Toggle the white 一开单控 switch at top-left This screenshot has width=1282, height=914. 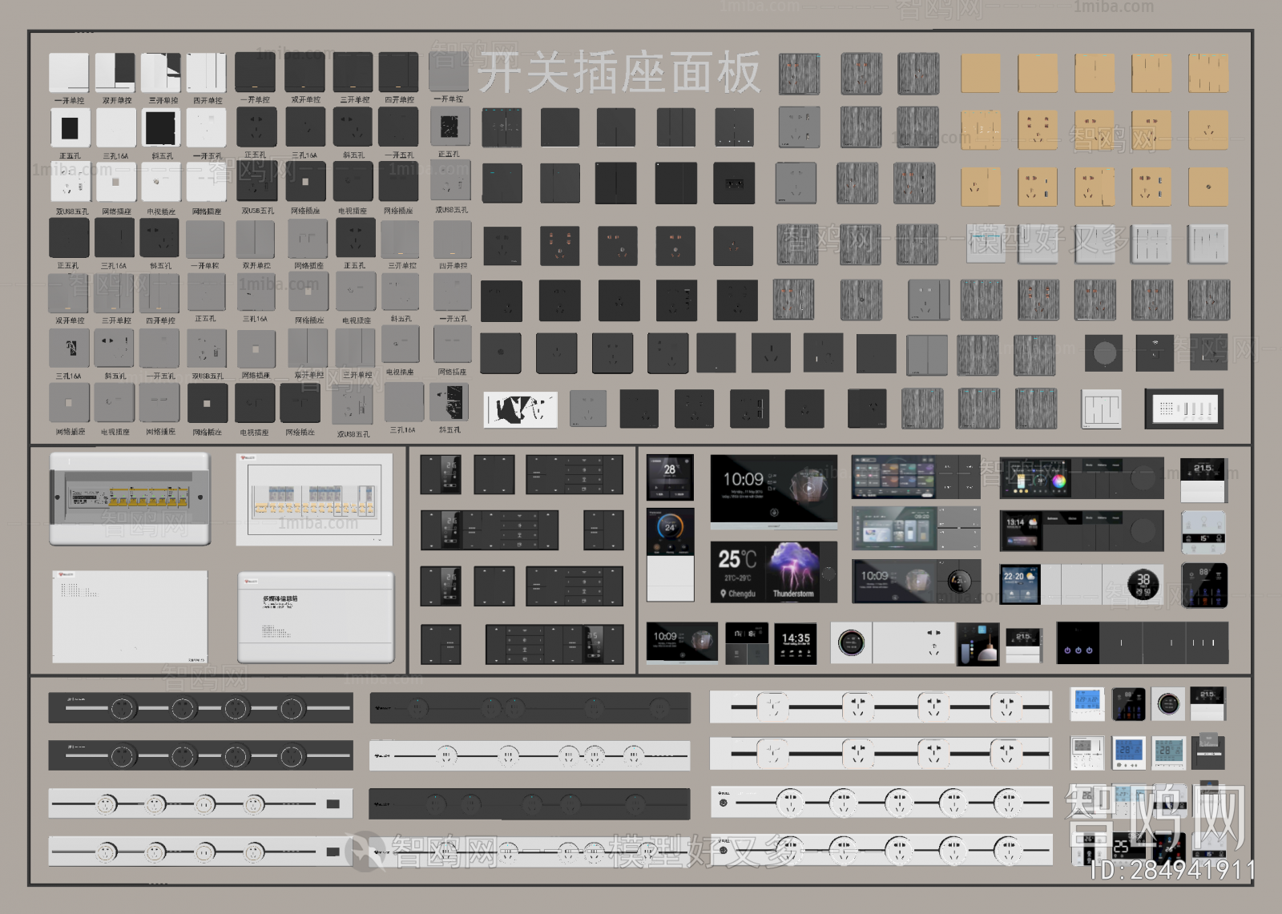pyautogui.click(x=69, y=73)
